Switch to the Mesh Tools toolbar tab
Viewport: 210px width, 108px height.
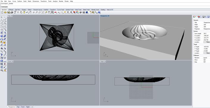86,10
